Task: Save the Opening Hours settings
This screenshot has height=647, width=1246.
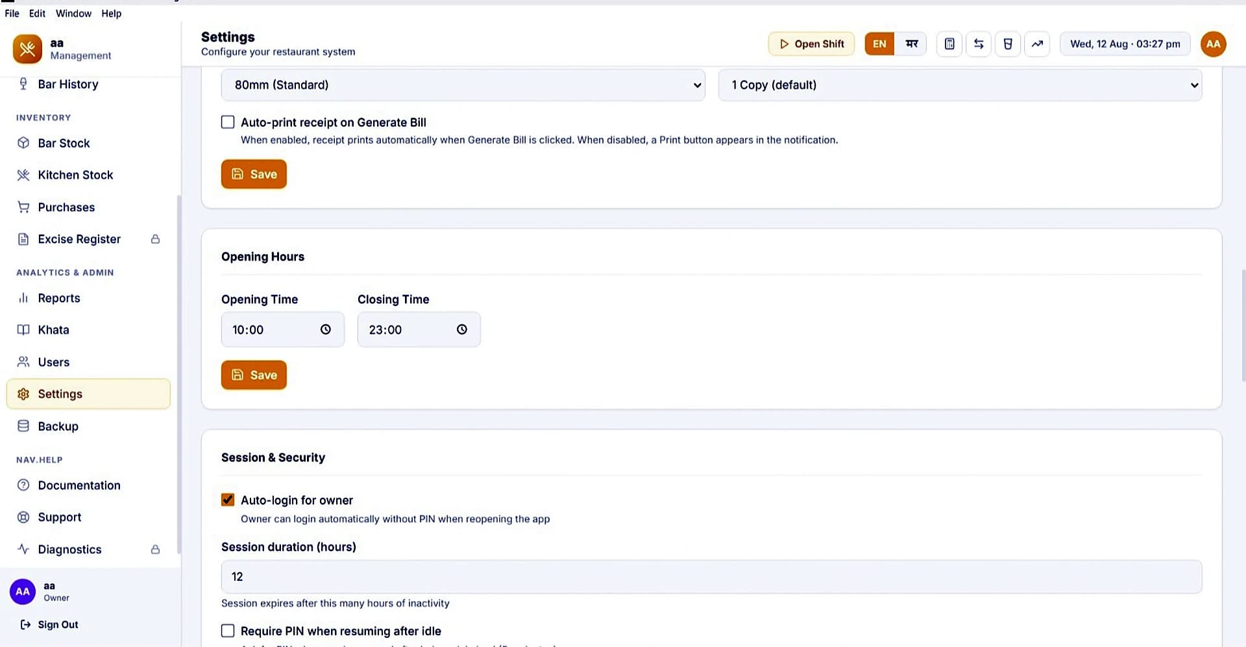Action: [254, 375]
